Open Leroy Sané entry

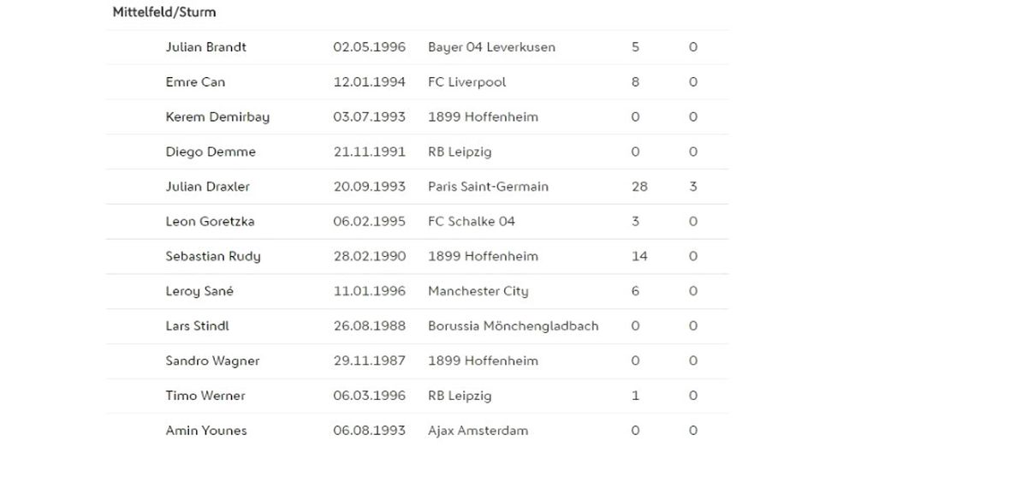tap(199, 291)
